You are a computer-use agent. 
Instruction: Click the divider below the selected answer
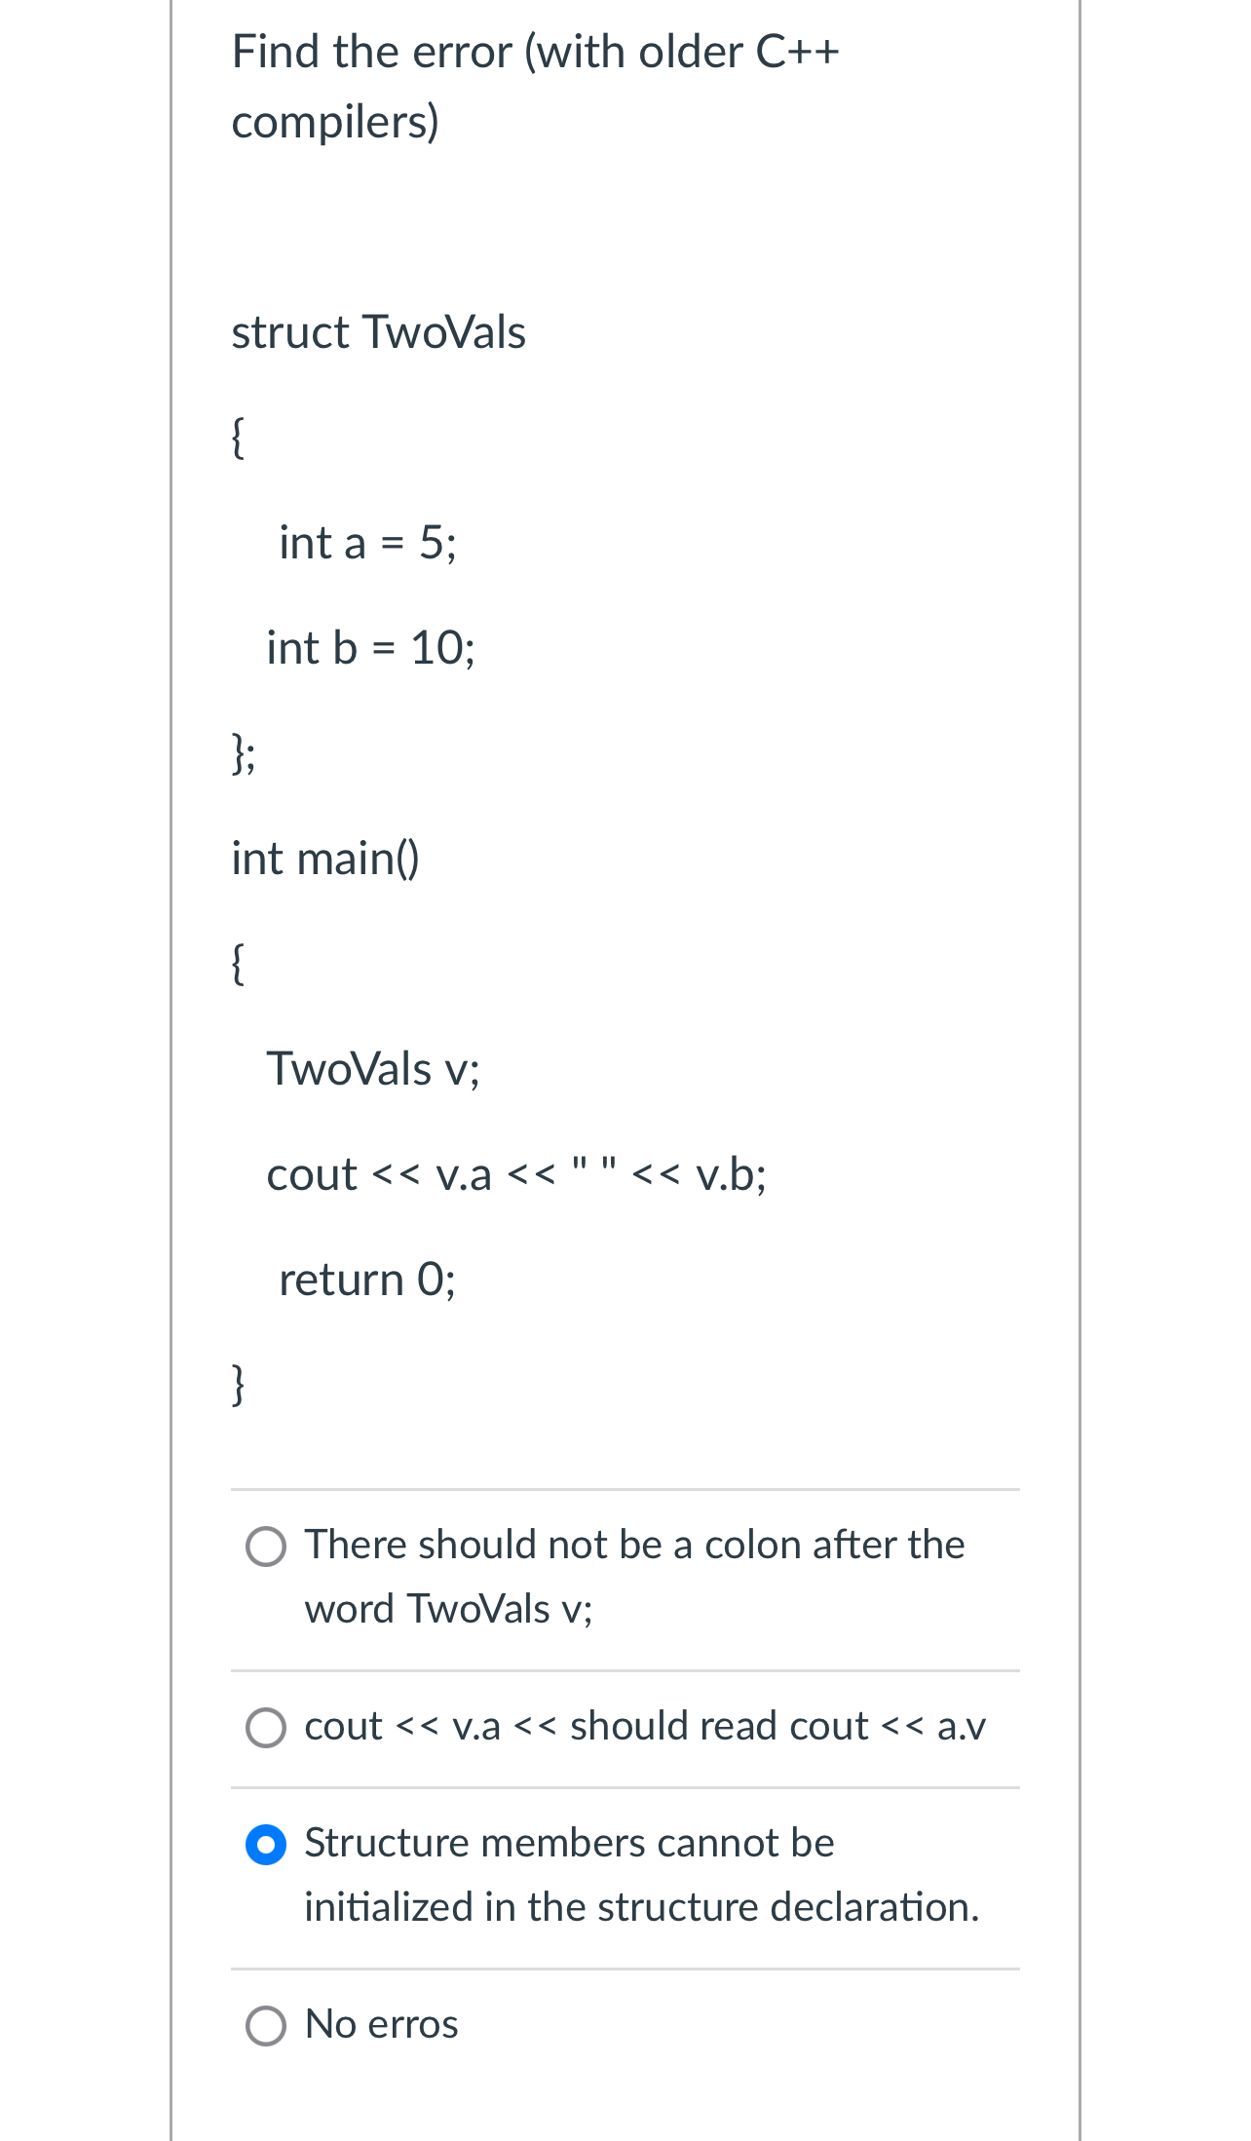pyautogui.click(x=625, y=1967)
